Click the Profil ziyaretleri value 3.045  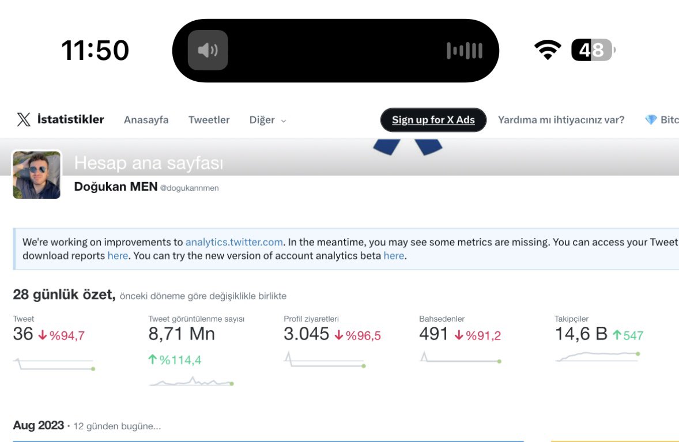(306, 334)
